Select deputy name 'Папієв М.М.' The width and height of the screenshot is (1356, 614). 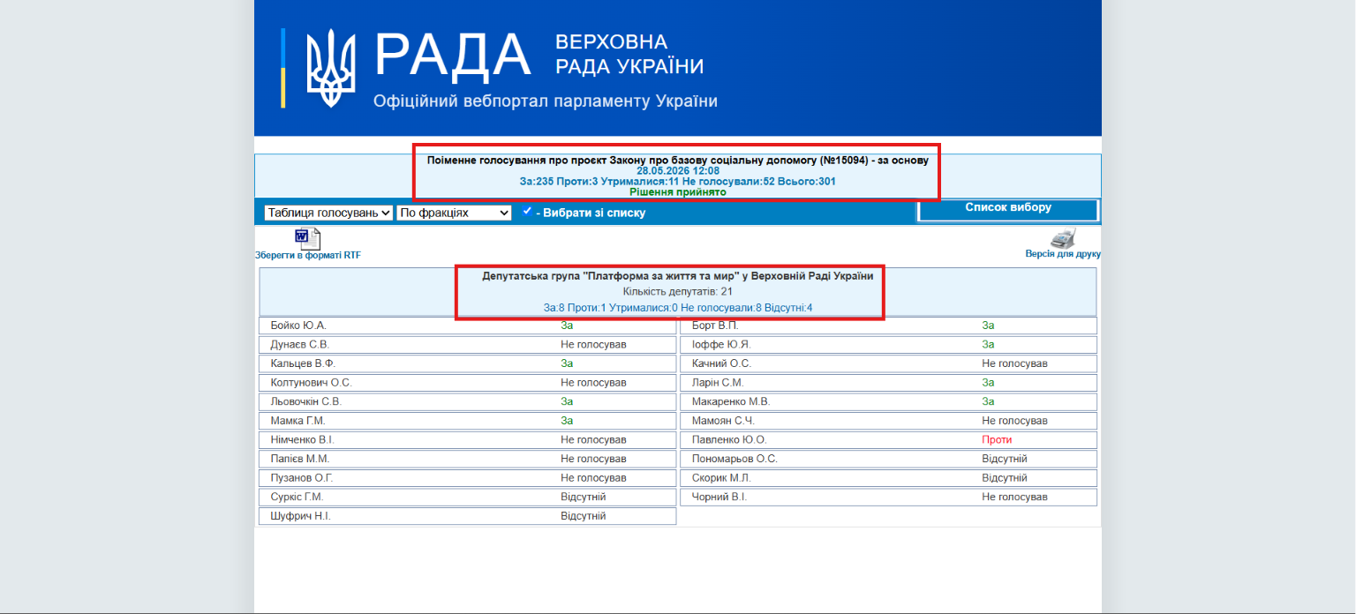(300, 459)
